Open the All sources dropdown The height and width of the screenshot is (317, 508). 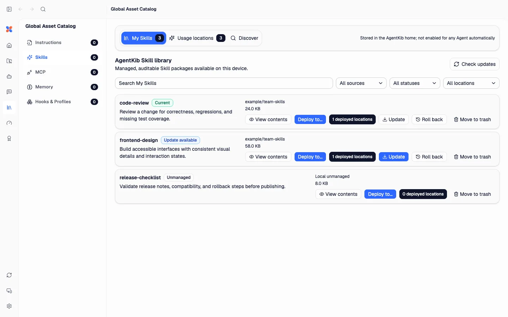pyautogui.click(x=361, y=83)
